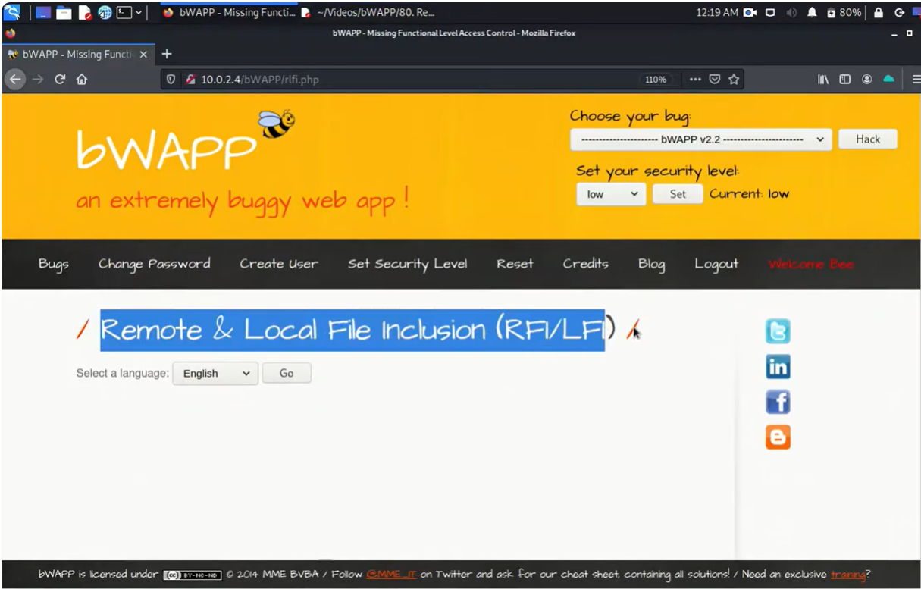Image resolution: width=921 pixels, height=589 pixels.
Task: Open the Facebook social icon
Action: click(x=778, y=402)
